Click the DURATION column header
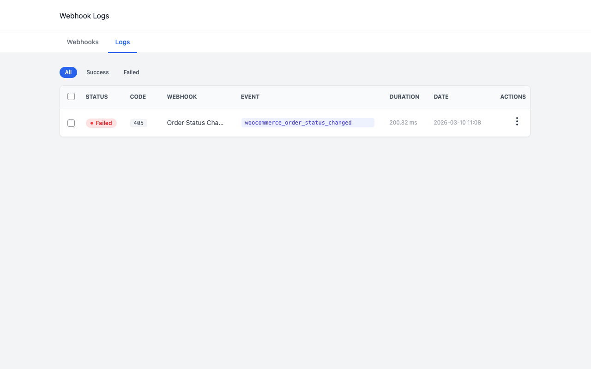This screenshot has height=369, width=591. [x=404, y=97]
